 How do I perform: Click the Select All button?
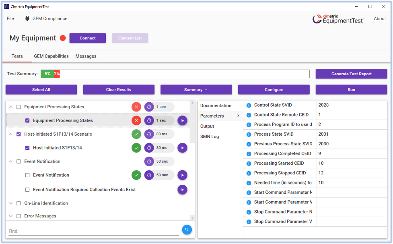pyautogui.click(x=41, y=90)
